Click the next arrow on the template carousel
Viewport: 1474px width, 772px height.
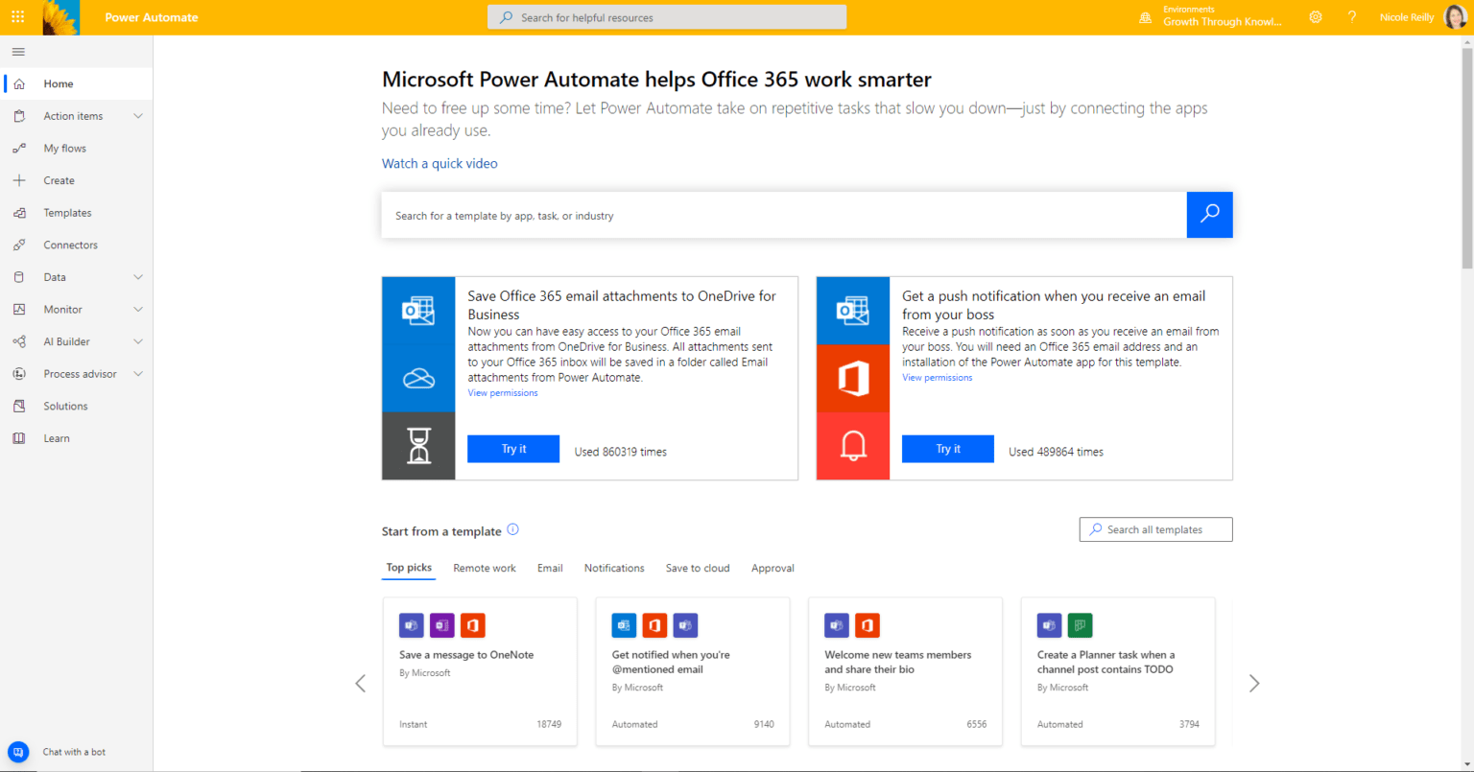coord(1254,683)
